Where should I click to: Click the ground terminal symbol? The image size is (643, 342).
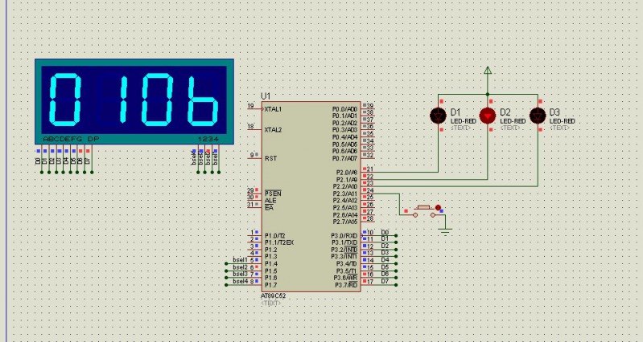(445, 230)
